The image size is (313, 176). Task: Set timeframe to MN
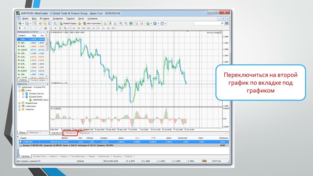coord(113,28)
